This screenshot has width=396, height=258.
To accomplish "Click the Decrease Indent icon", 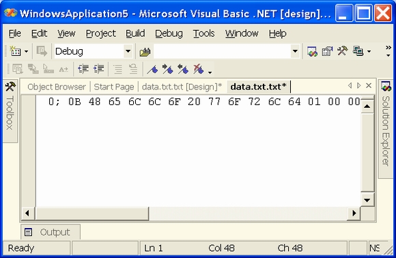I will pyautogui.click(x=83, y=69).
